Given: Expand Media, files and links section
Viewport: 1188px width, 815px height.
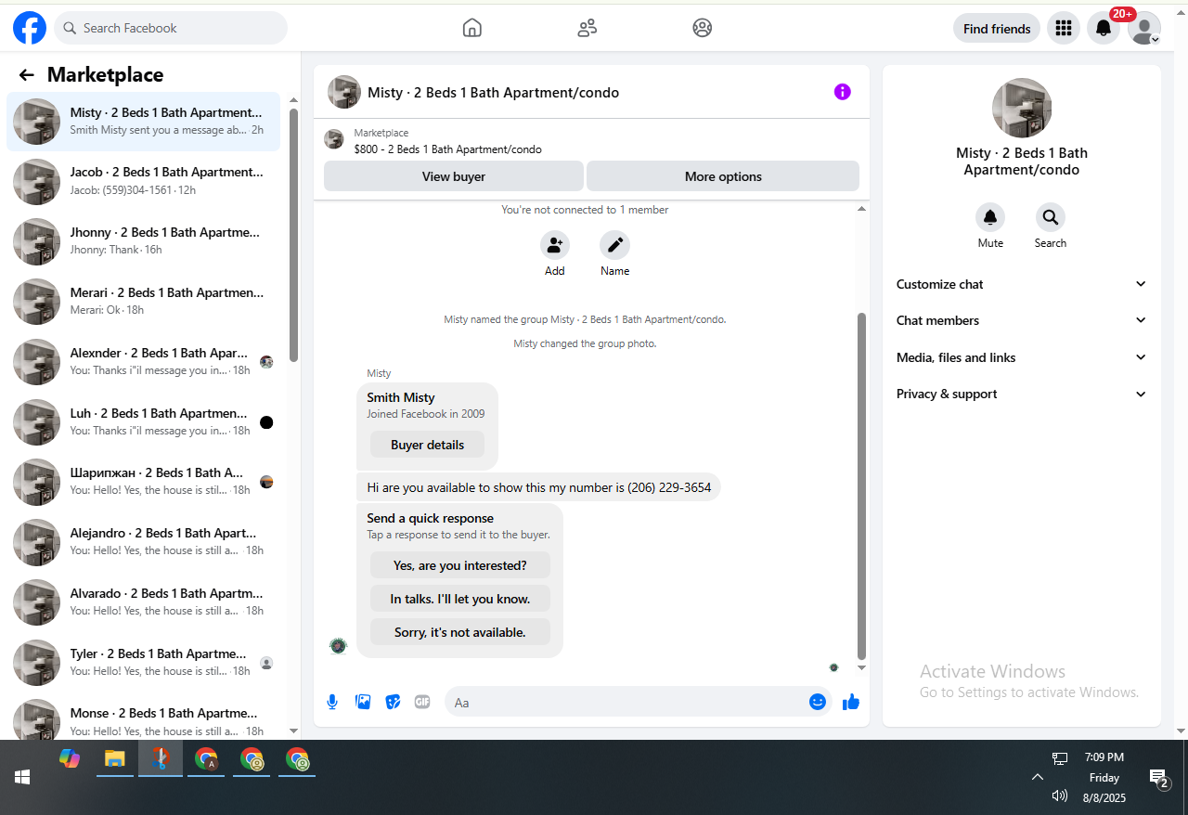Looking at the screenshot, I should click(x=1021, y=357).
